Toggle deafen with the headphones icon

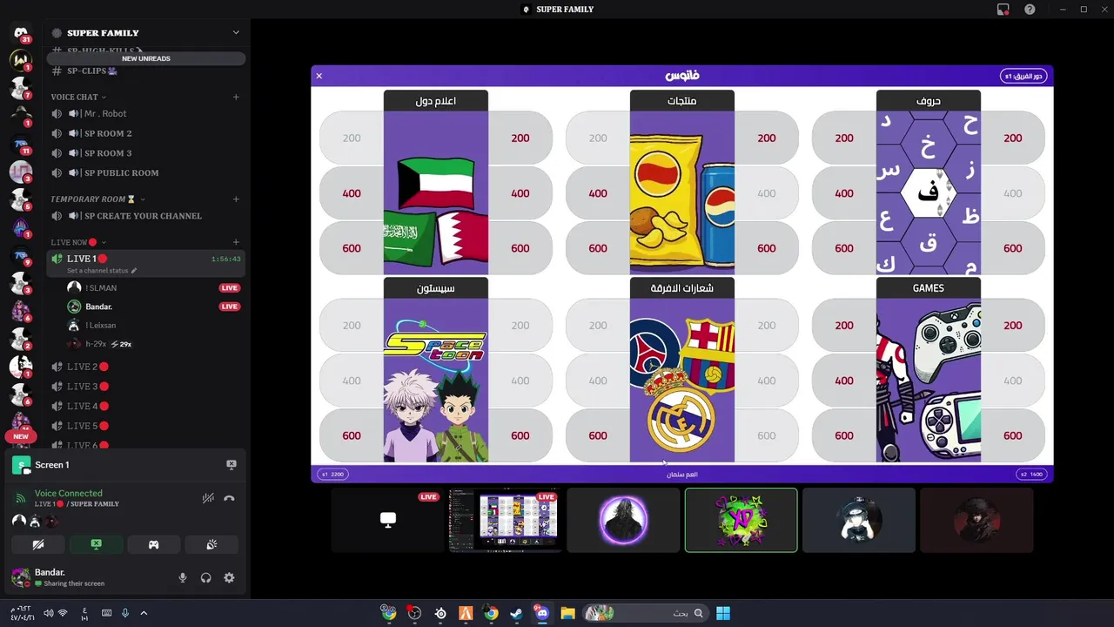206,577
